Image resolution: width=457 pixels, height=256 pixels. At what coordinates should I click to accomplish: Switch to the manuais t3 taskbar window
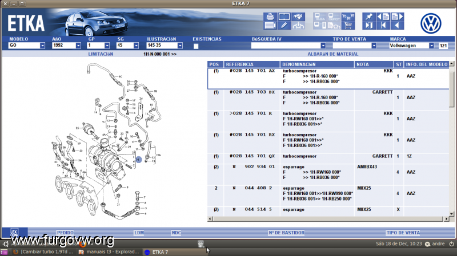point(109,252)
